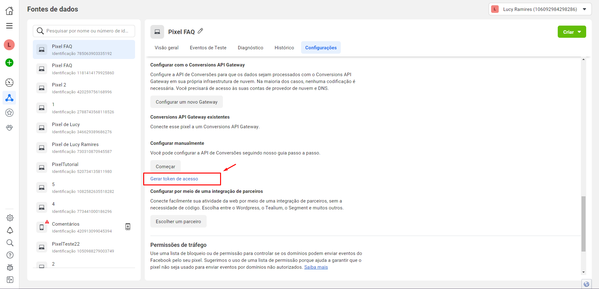The width and height of the screenshot is (599, 289).
Task: Select the data sources triangle icon
Action: [x=9, y=98]
